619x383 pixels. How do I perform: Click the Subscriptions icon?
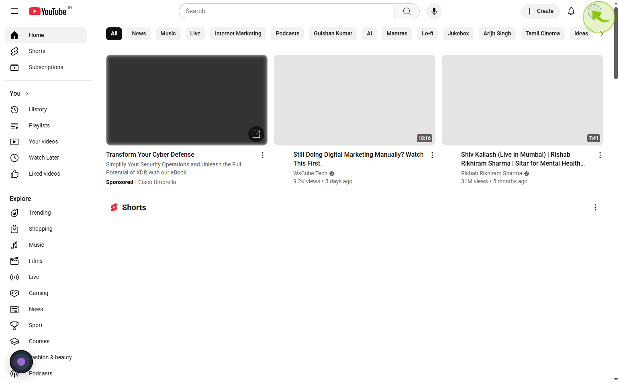14,68
